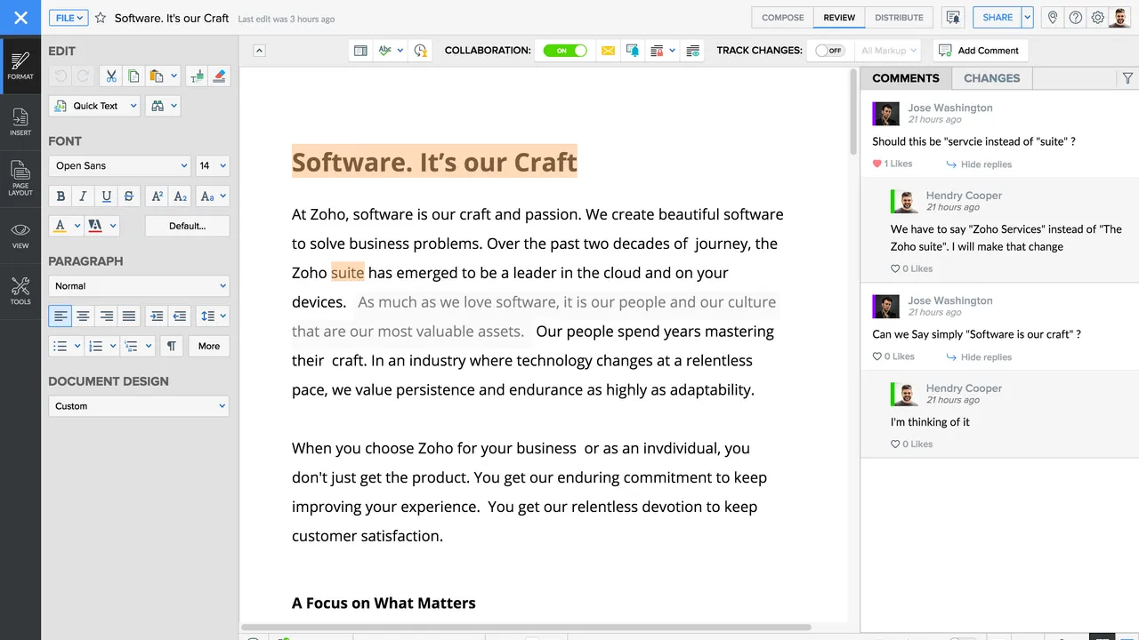Click the review layout pane icon
1139x640 pixels.
[360, 51]
